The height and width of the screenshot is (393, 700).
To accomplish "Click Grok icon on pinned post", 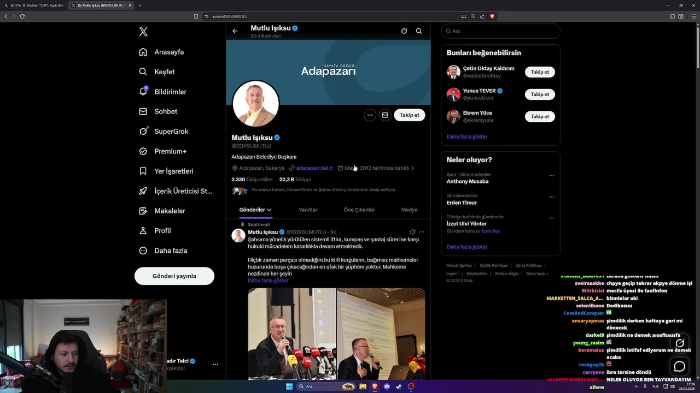I will point(413,232).
